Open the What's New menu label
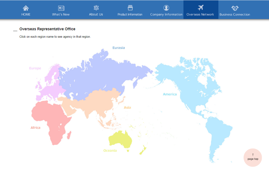Screen dimensions: 269x169 point(61,14)
